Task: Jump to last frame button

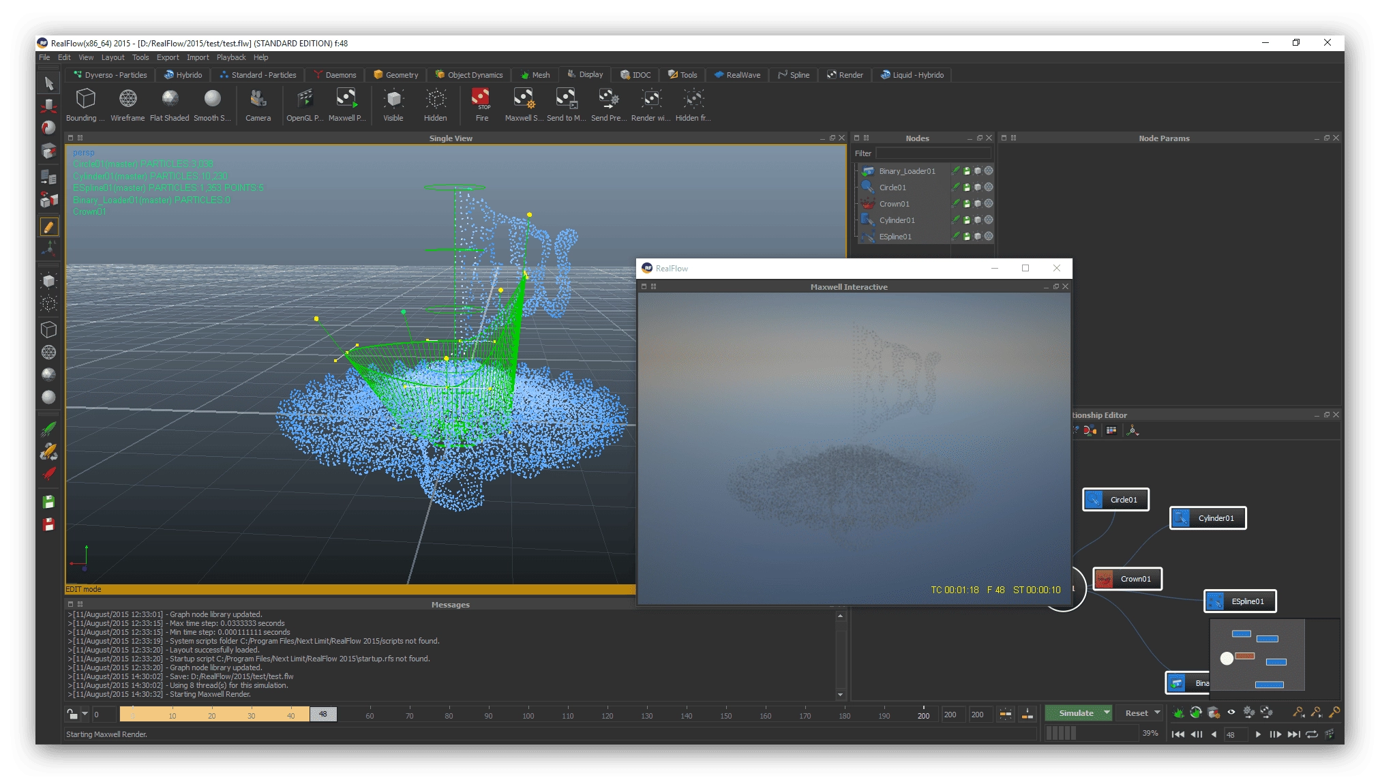Action: 1293,734
